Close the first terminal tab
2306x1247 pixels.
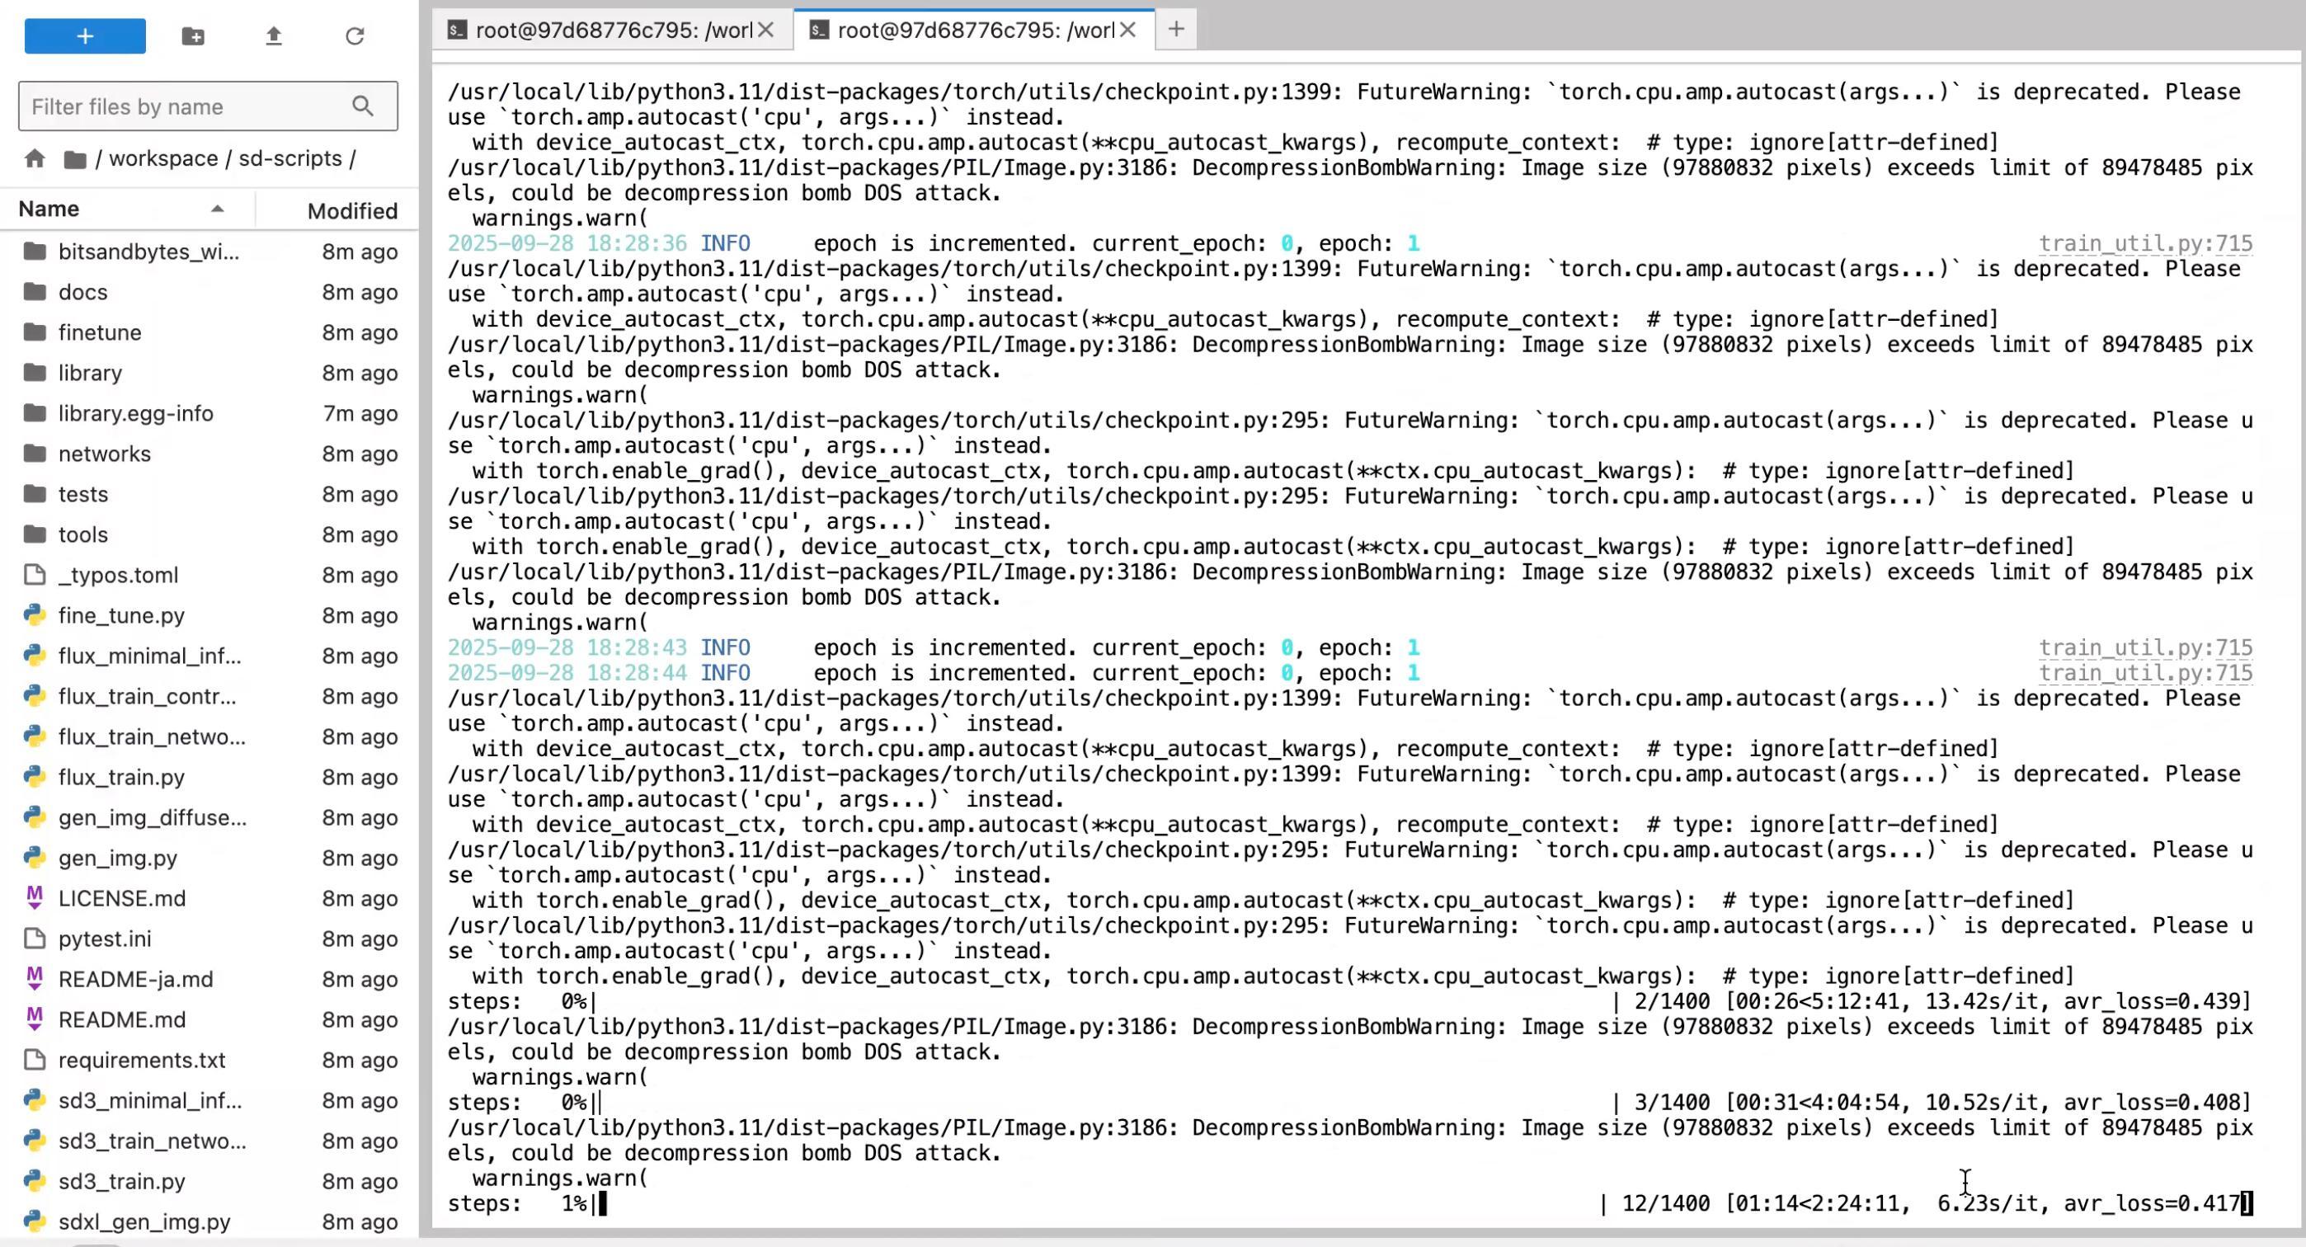click(x=765, y=31)
